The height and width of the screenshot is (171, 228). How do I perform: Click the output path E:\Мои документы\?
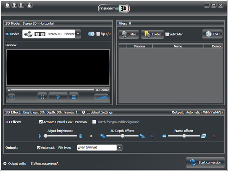coord(44,163)
